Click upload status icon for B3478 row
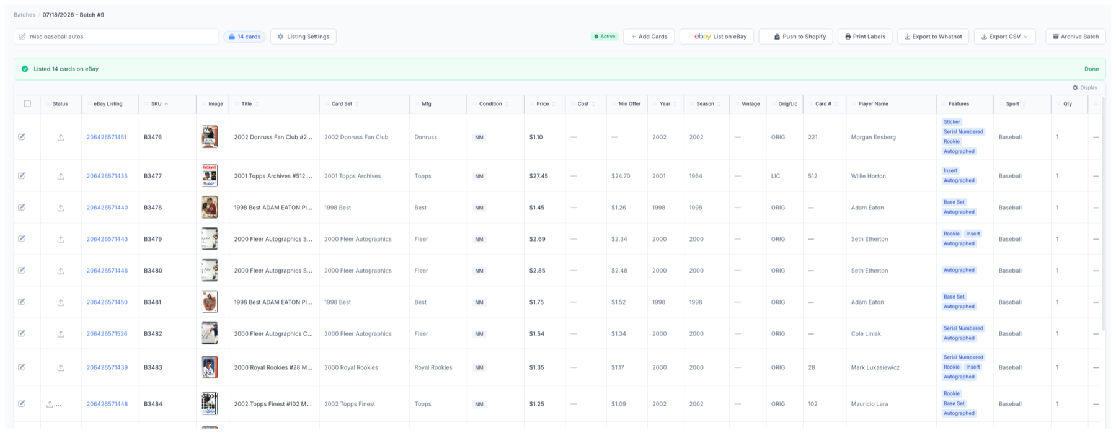1116x433 pixels. (x=61, y=208)
